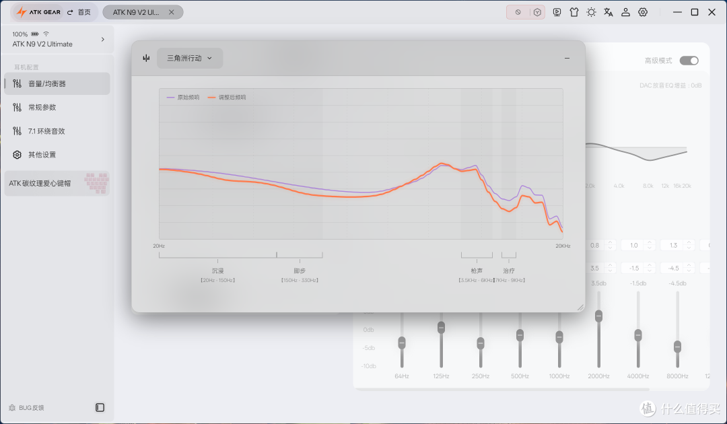This screenshot has width=727, height=424.
Task: Open the screen tutorial player icon
Action: [x=557, y=13]
